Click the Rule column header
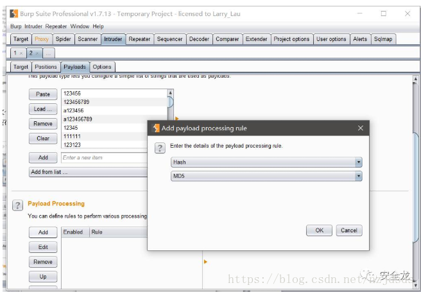 point(118,232)
